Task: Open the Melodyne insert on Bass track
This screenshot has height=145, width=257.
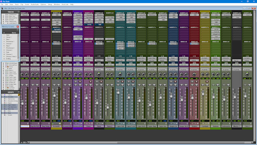Action: coord(99,15)
